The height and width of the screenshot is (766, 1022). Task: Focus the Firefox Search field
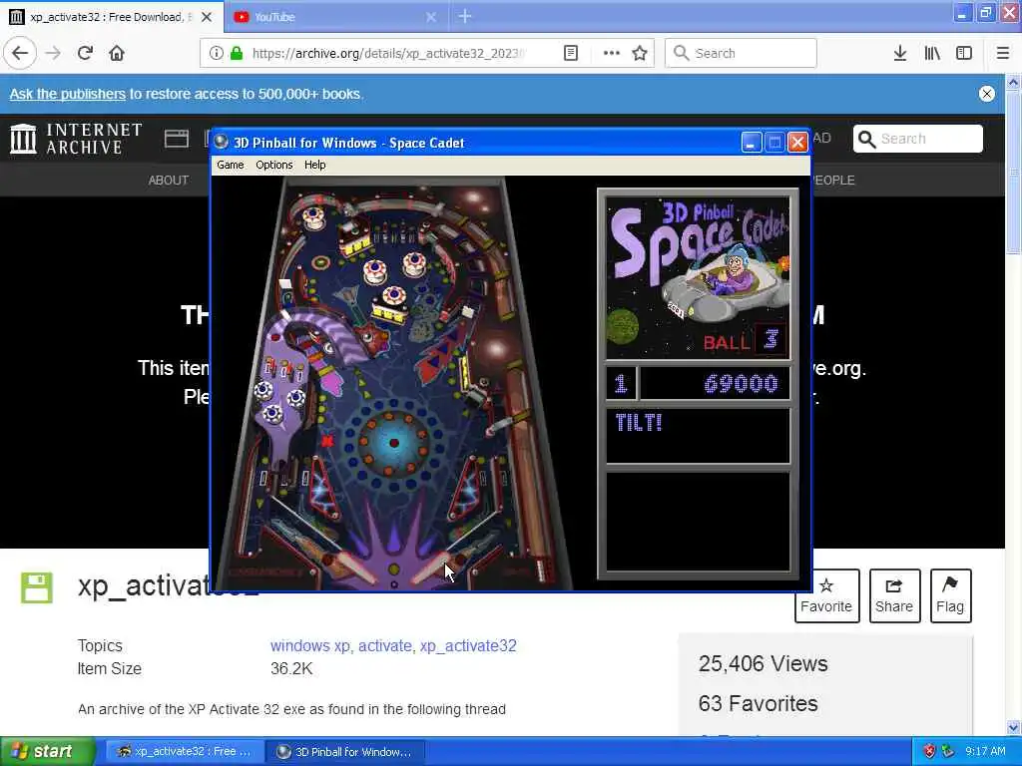741,53
